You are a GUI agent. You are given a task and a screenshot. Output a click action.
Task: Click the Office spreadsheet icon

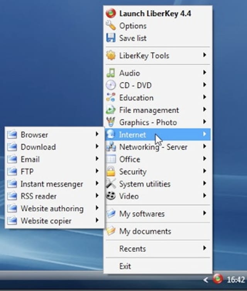click(x=111, y=159)
